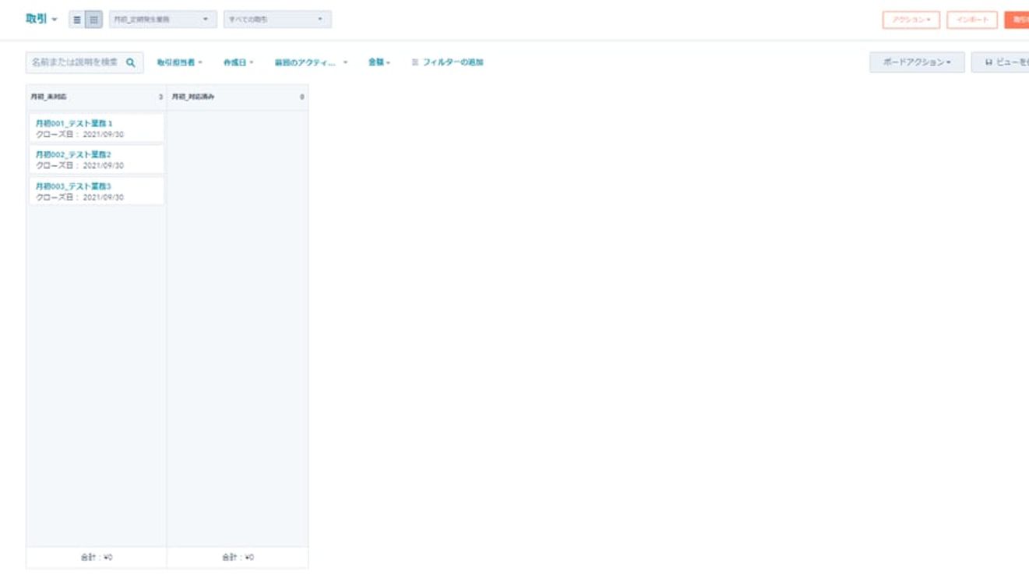The height and width of the screenshot is (579, 1029).
Task: Click the orange create deal button
Action: point(1017,20)
